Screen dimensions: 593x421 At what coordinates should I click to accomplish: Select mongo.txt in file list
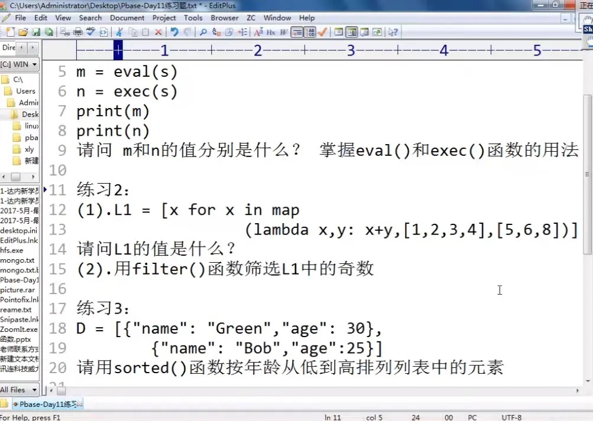point(17,260)
